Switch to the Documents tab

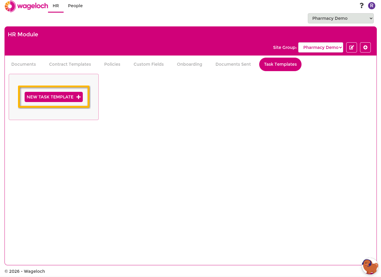pyautogui.click(x=23, y=64)
